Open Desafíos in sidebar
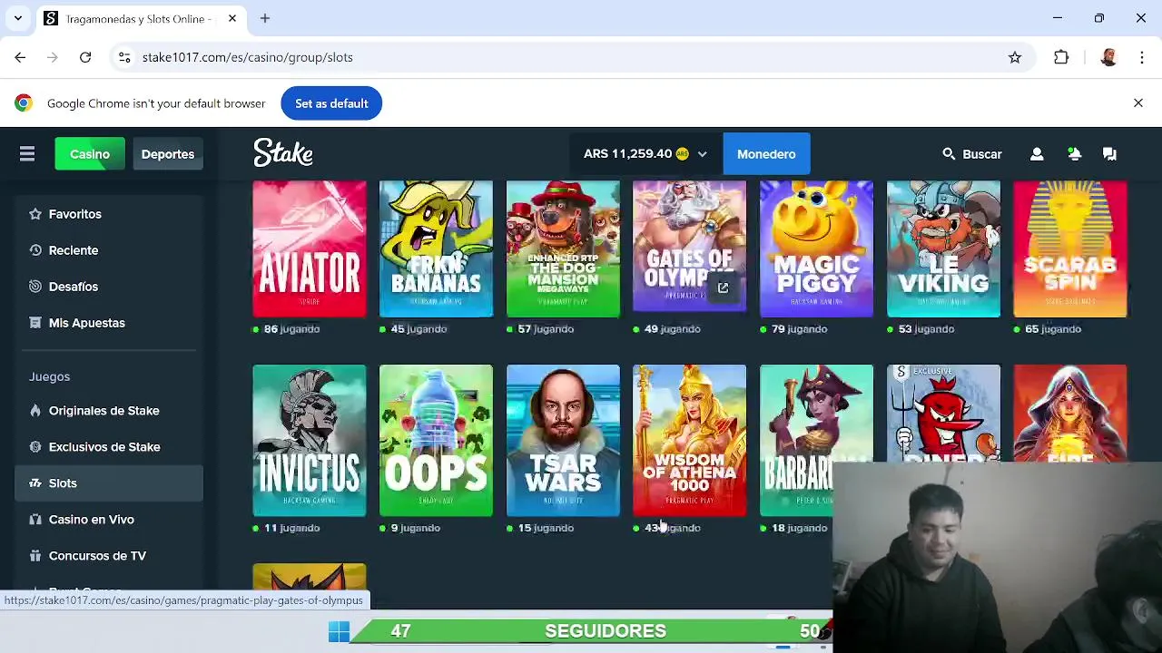 (x=109, y=287)
